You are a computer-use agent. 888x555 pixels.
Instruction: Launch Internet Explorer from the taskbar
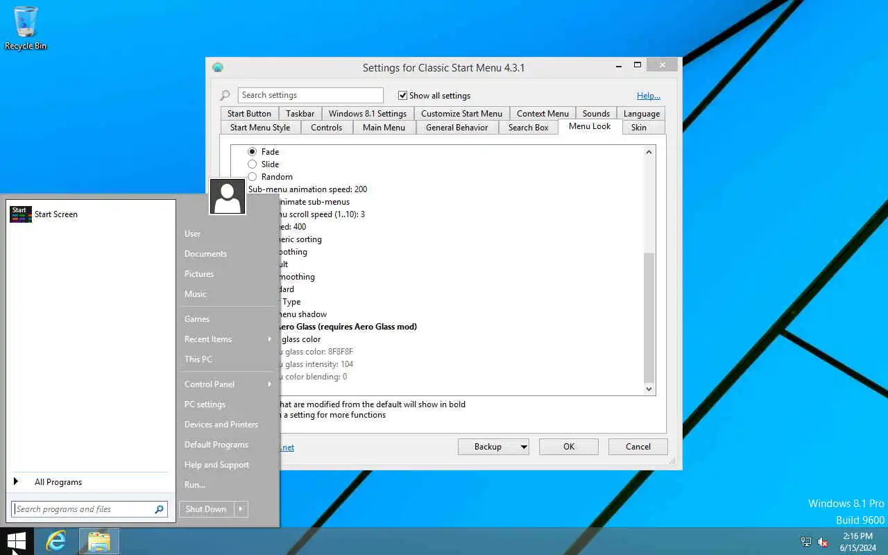coord(55,541)
